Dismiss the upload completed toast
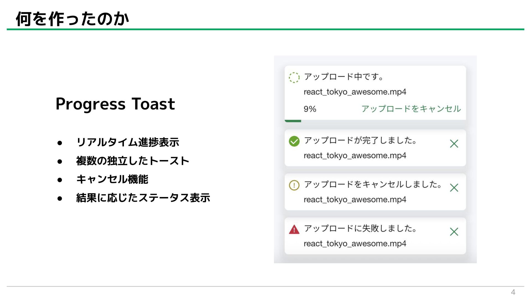The image size is (531, 298). tap(454, 144)
